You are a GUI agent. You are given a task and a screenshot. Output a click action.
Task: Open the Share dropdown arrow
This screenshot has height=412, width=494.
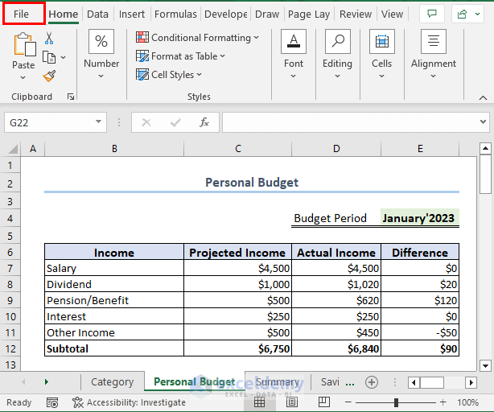tap(477, 14)
